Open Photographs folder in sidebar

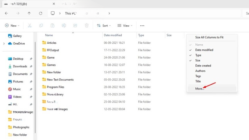click(x=19, y=127)
